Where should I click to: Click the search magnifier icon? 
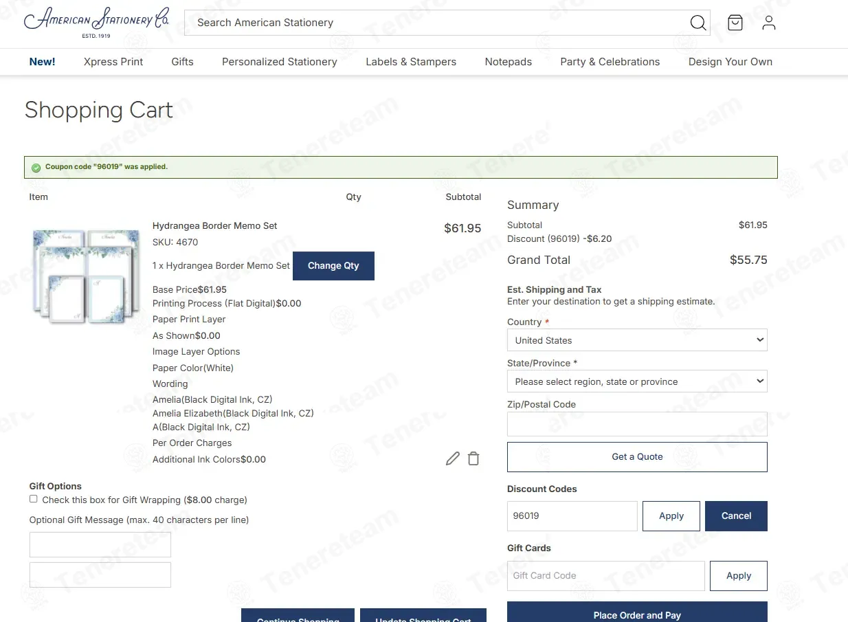tap(698, 23)
